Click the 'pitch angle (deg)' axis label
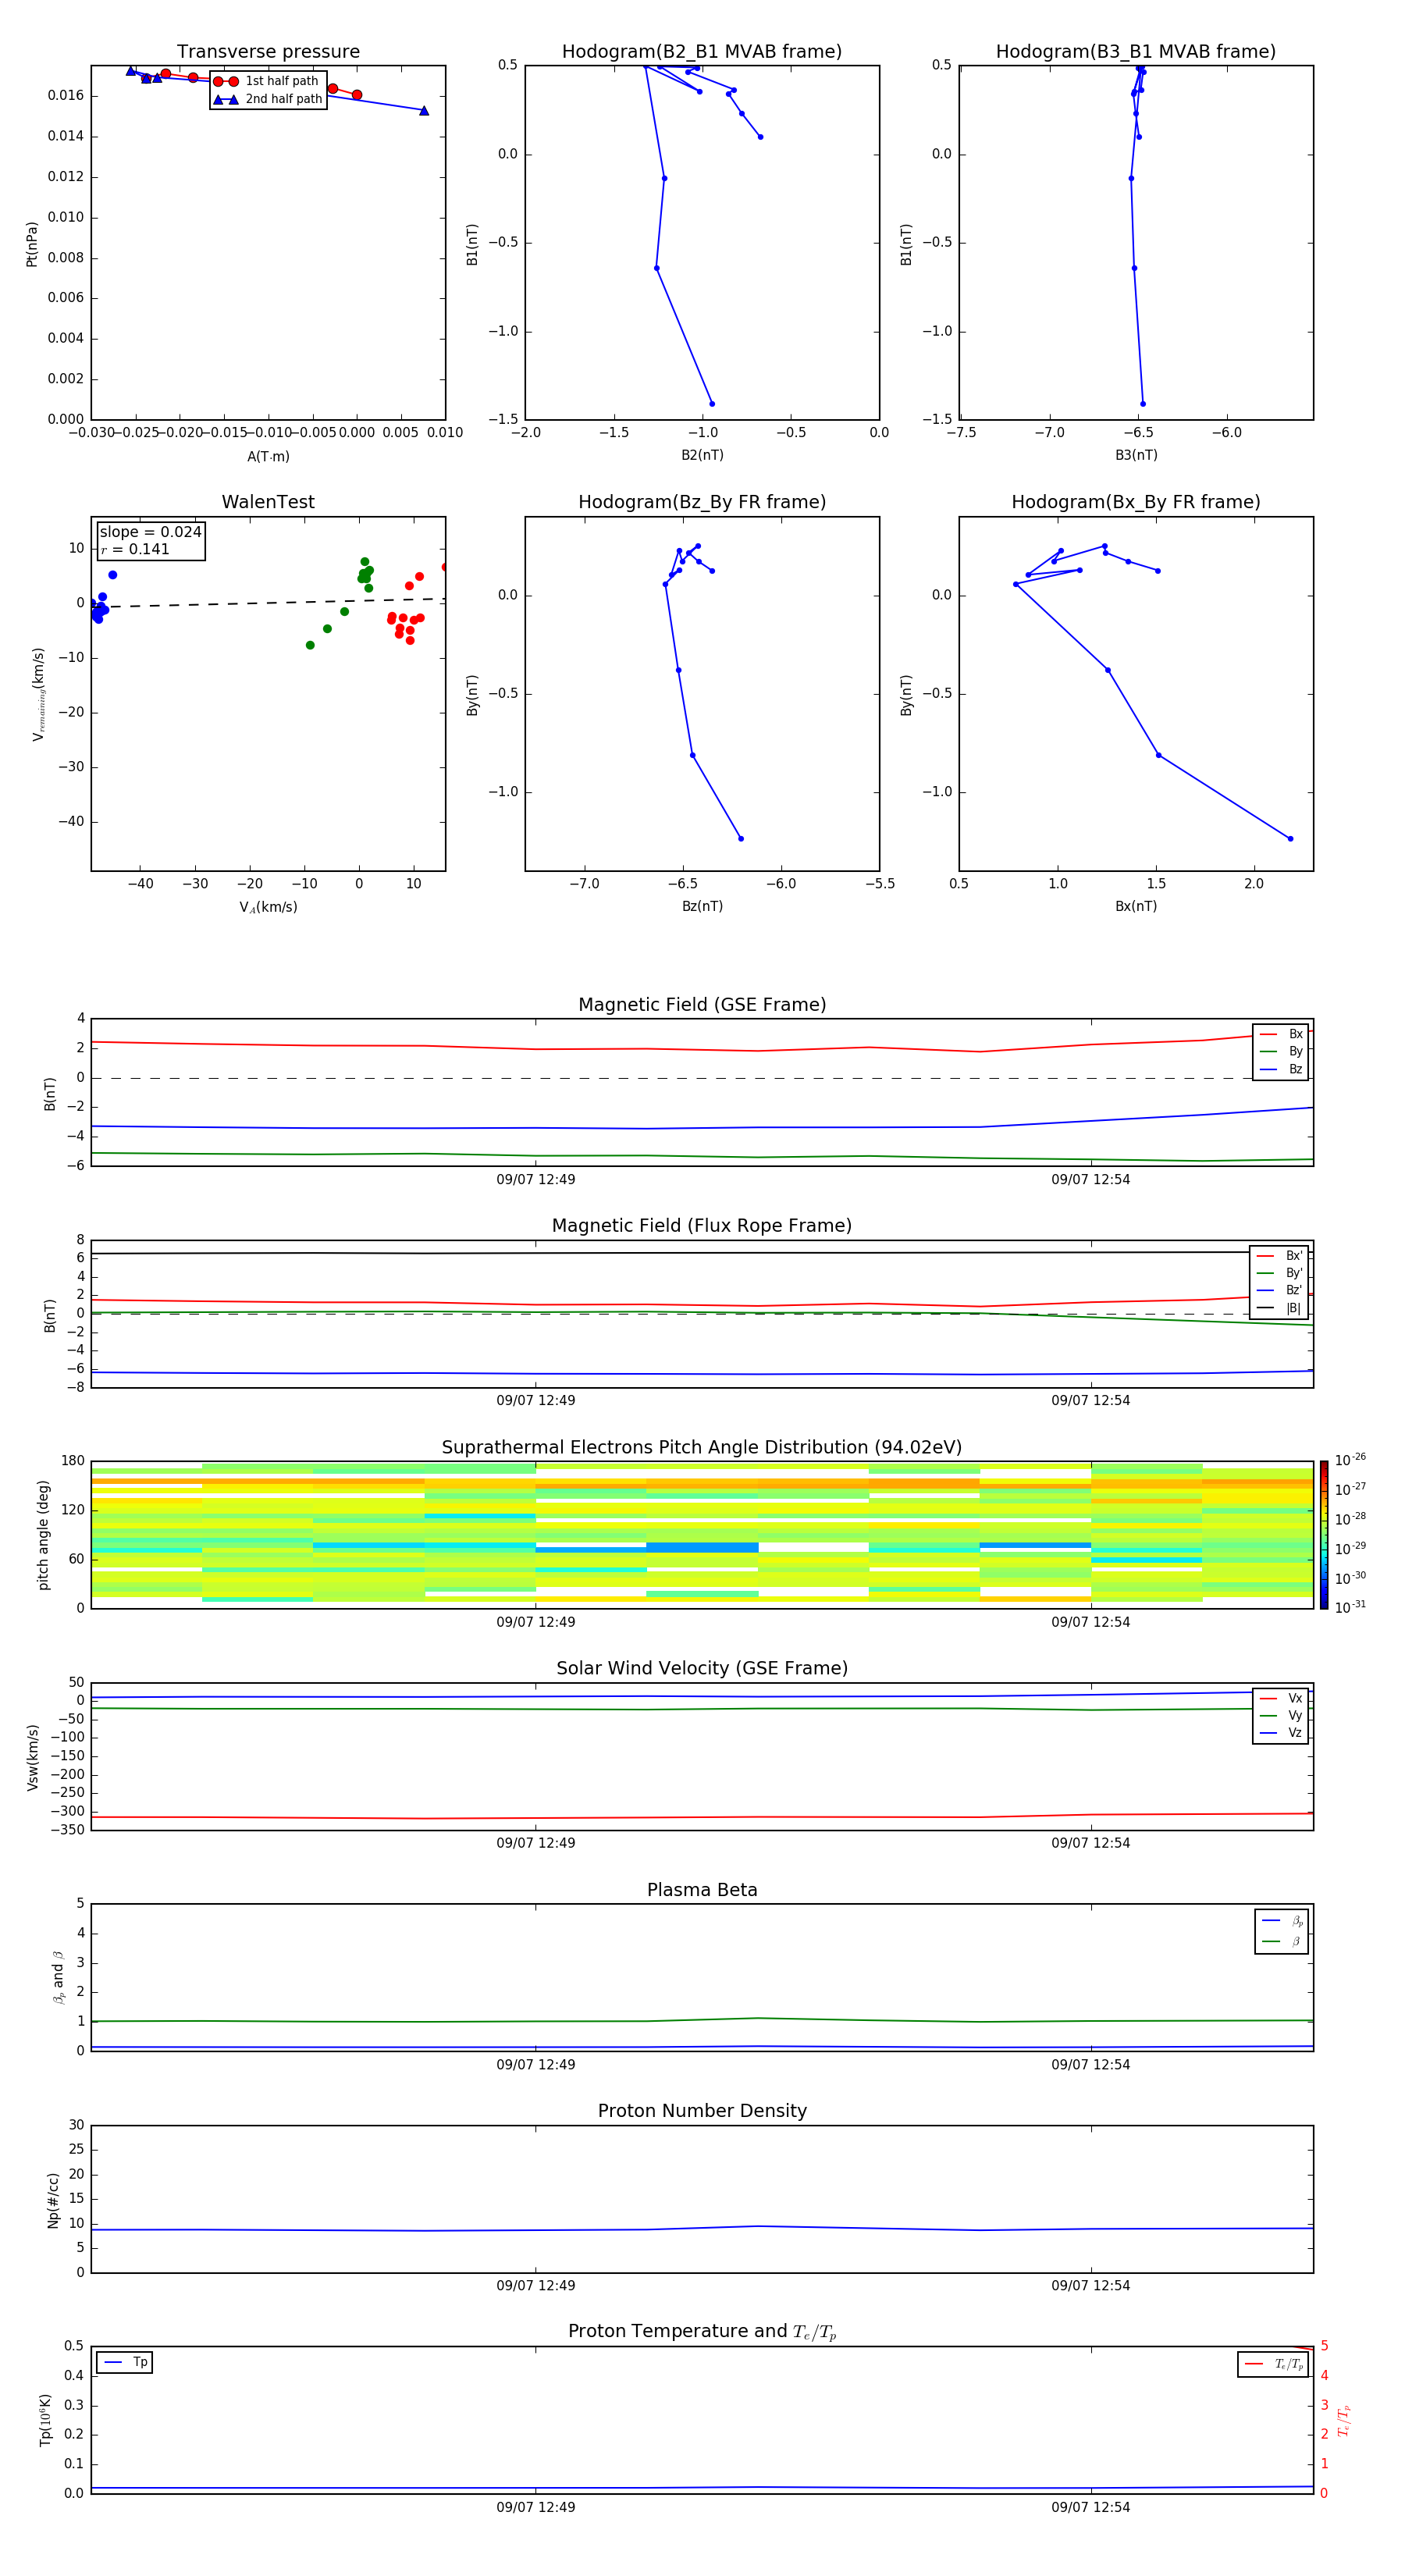The image size is (1405, 2576). pos(43,1534)
